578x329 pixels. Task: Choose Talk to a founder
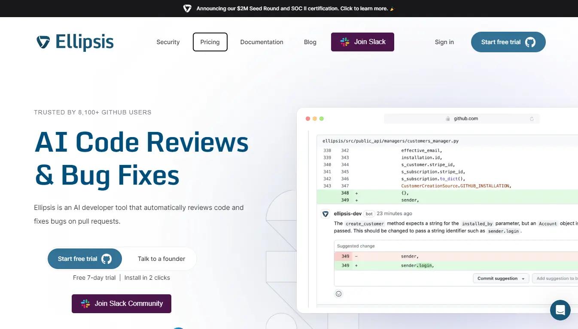tap(161, 259)
